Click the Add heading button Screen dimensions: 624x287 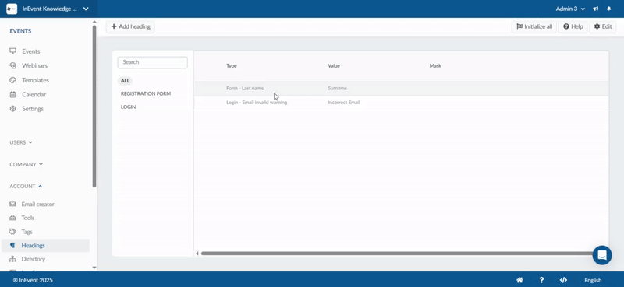pyautogui.click(x=130, y=26)
